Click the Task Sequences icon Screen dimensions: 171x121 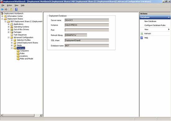point(12,35)
